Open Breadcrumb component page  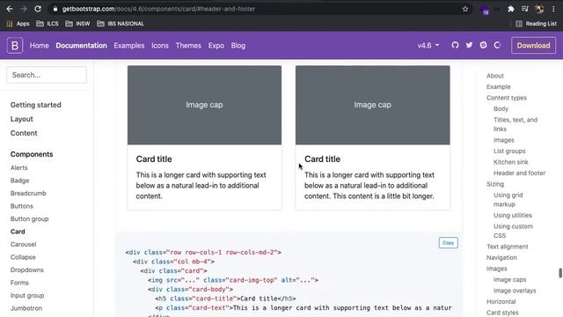click(28, 194)
